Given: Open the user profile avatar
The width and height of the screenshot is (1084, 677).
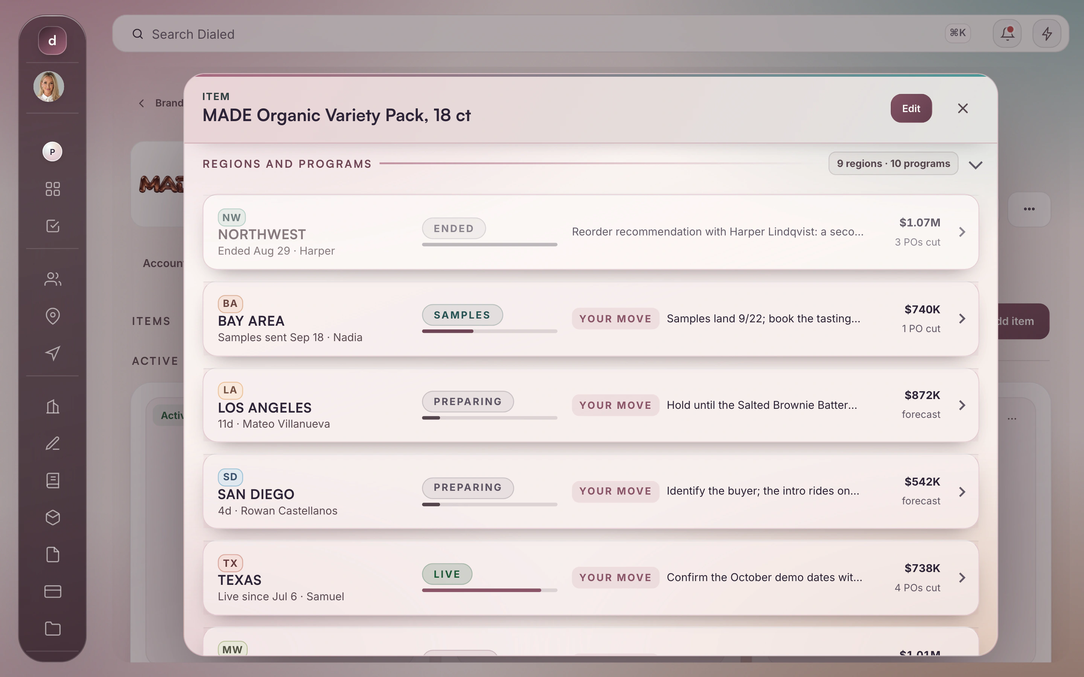Looking at the screenshot, I should tap(49, 87).
